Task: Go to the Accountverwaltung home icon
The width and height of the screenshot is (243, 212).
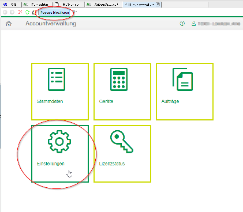Action: pyautogui.click(x=9, y=24)
